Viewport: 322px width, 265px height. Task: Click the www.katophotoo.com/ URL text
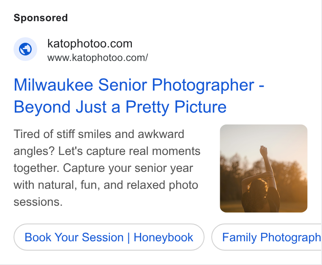coord(98,58)
